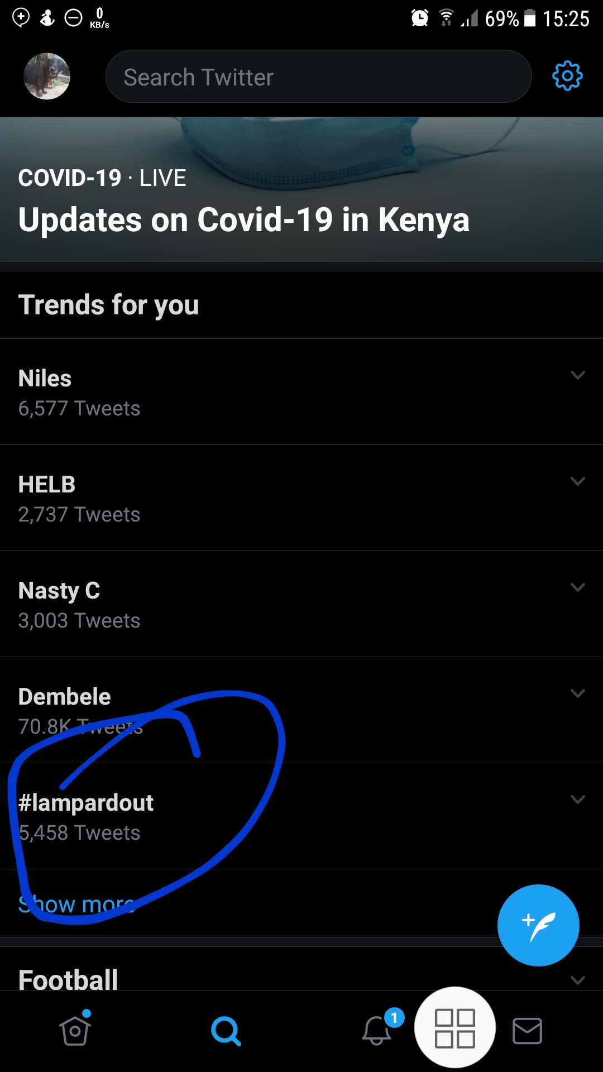The image size is (603, 1072).
Task: Expand options chevron for Nasty C
Action: click(x=578, y=587)
